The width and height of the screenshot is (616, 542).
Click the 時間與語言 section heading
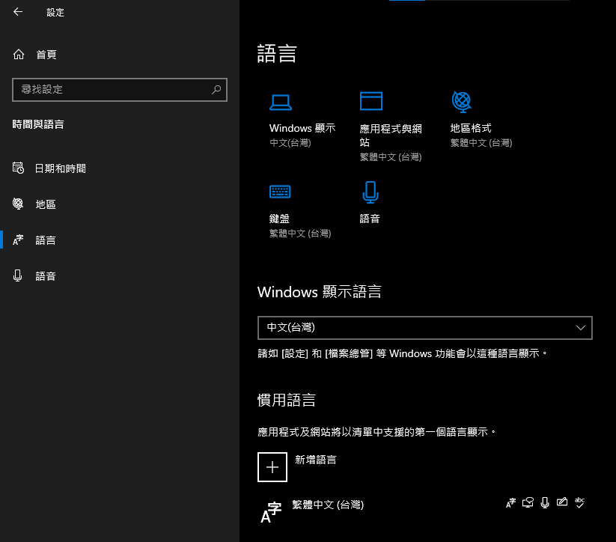[38, 124]
